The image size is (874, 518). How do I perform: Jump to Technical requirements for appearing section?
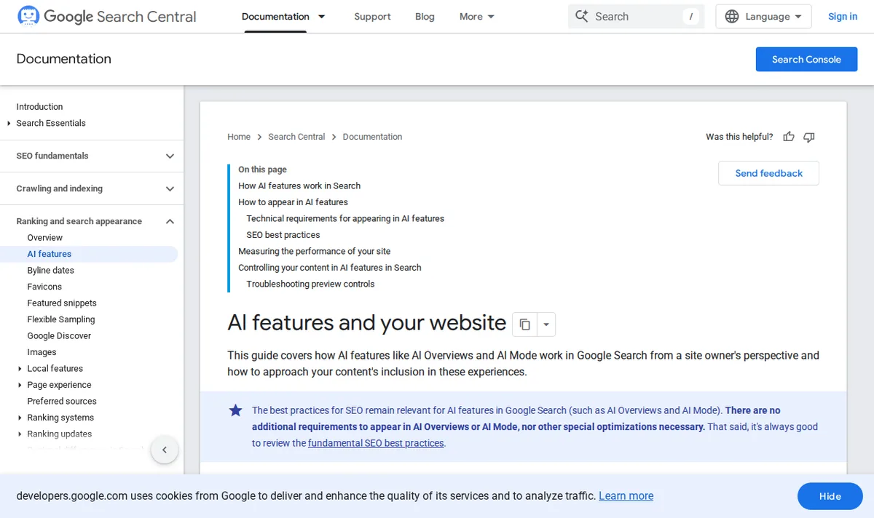pyautogui.click(x=345, y=218)
